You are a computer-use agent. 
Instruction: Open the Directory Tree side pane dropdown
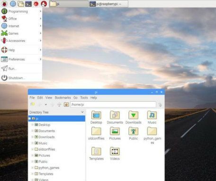(x=82, y=112)
